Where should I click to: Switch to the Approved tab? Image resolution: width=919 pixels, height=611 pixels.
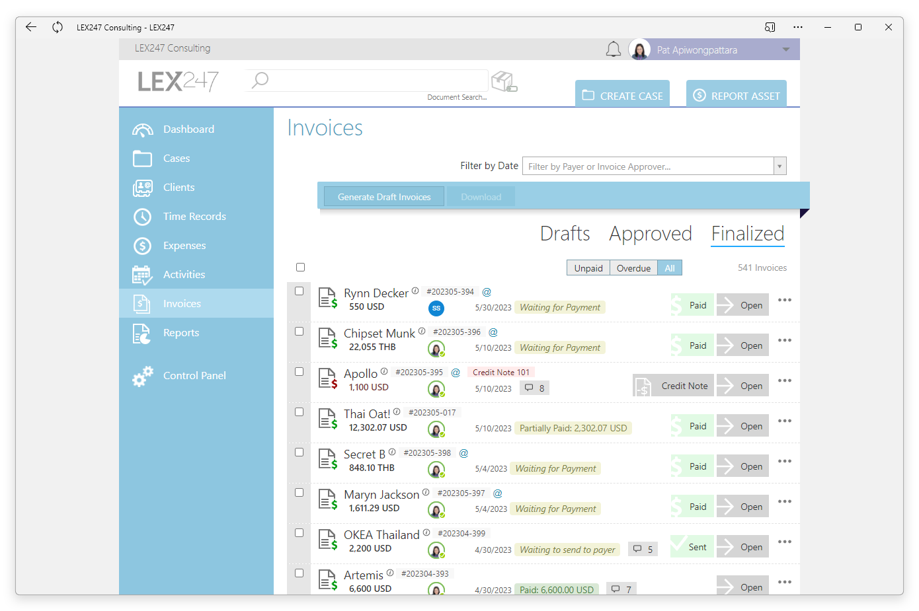point(651,234)
